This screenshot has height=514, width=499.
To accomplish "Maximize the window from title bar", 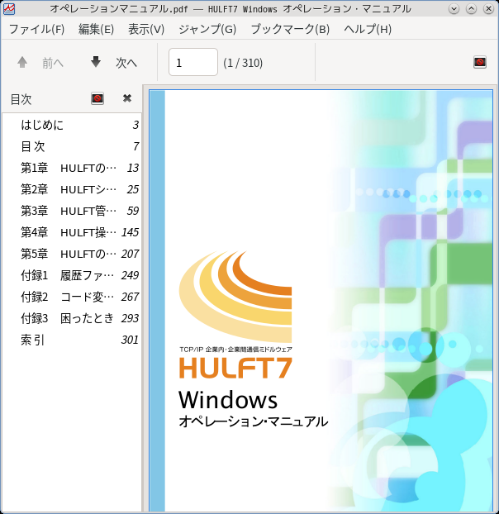I will (471, 9).
